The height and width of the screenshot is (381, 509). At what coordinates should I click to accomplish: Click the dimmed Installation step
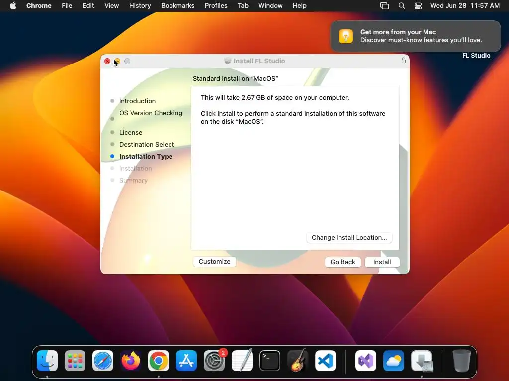tap(135, 169)
